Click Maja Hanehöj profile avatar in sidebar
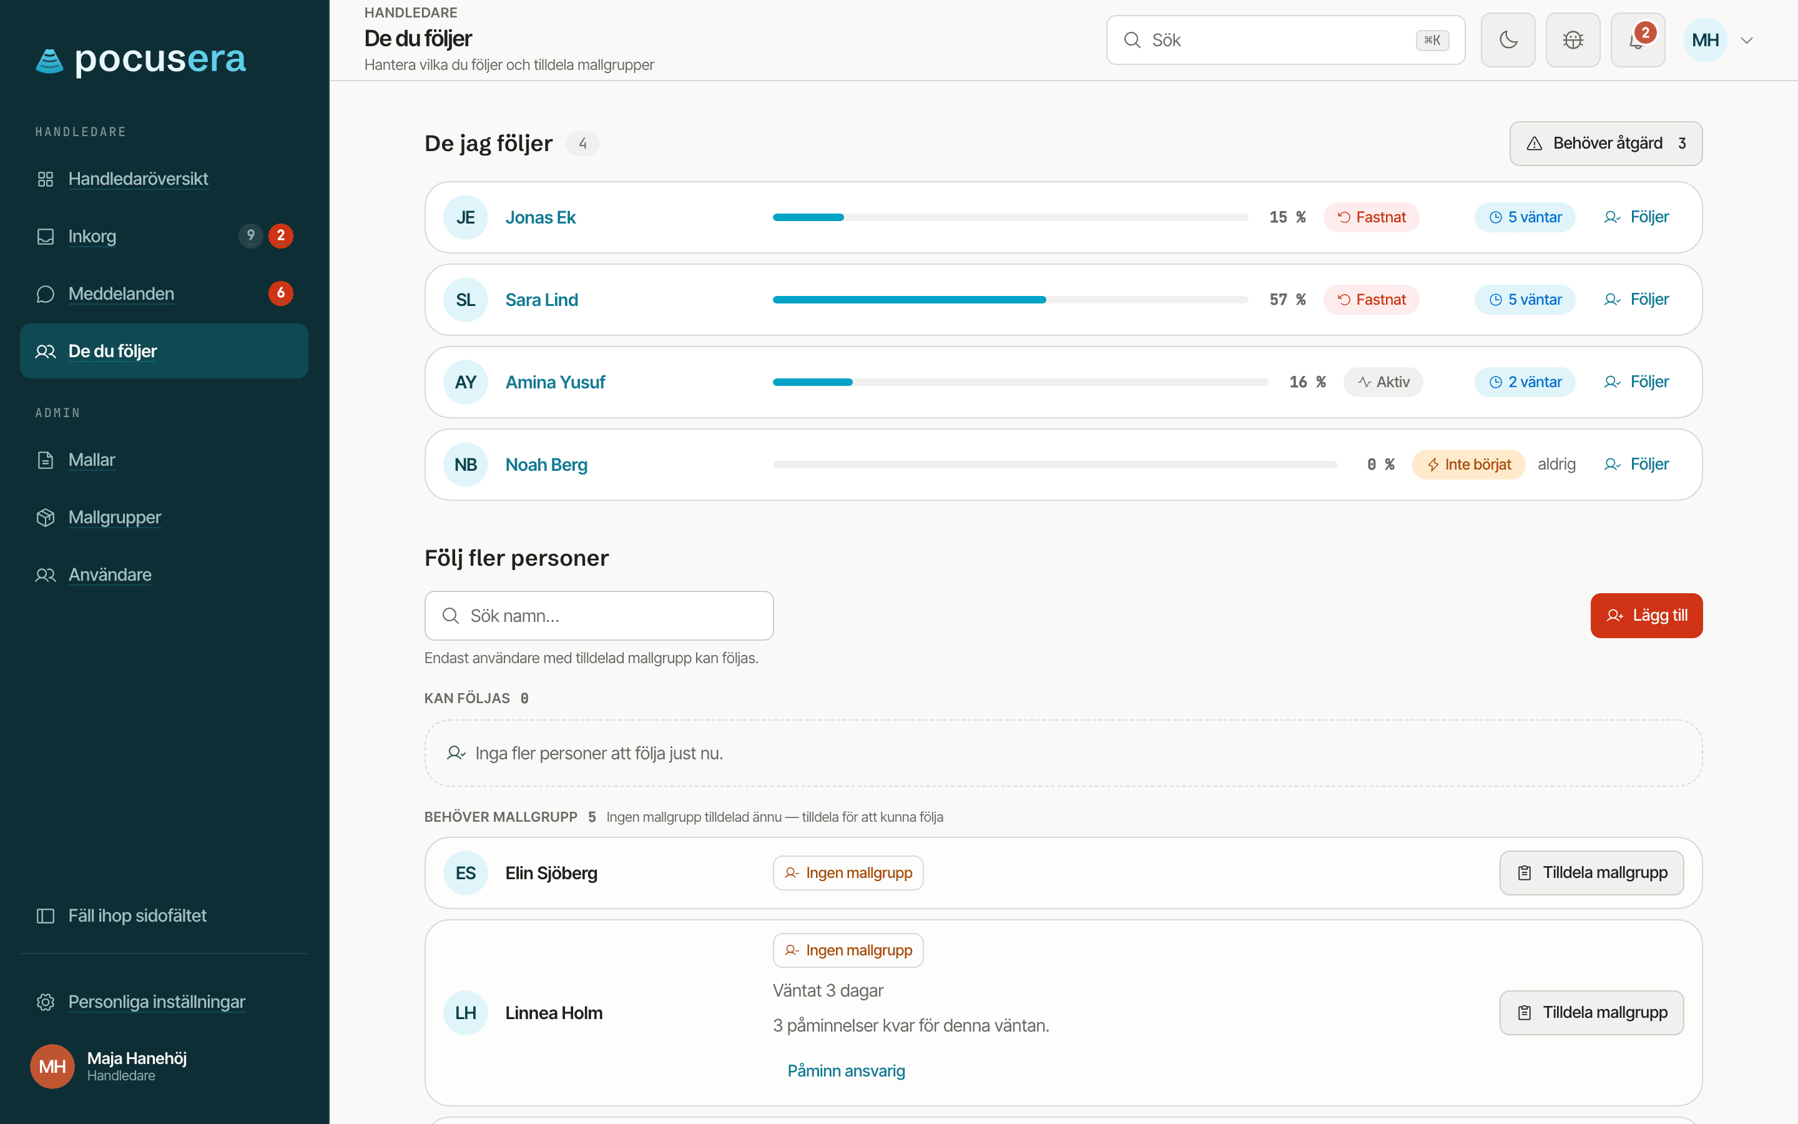The width and height of the screenshot is (1798, 1124). [x=52, y=1066]
